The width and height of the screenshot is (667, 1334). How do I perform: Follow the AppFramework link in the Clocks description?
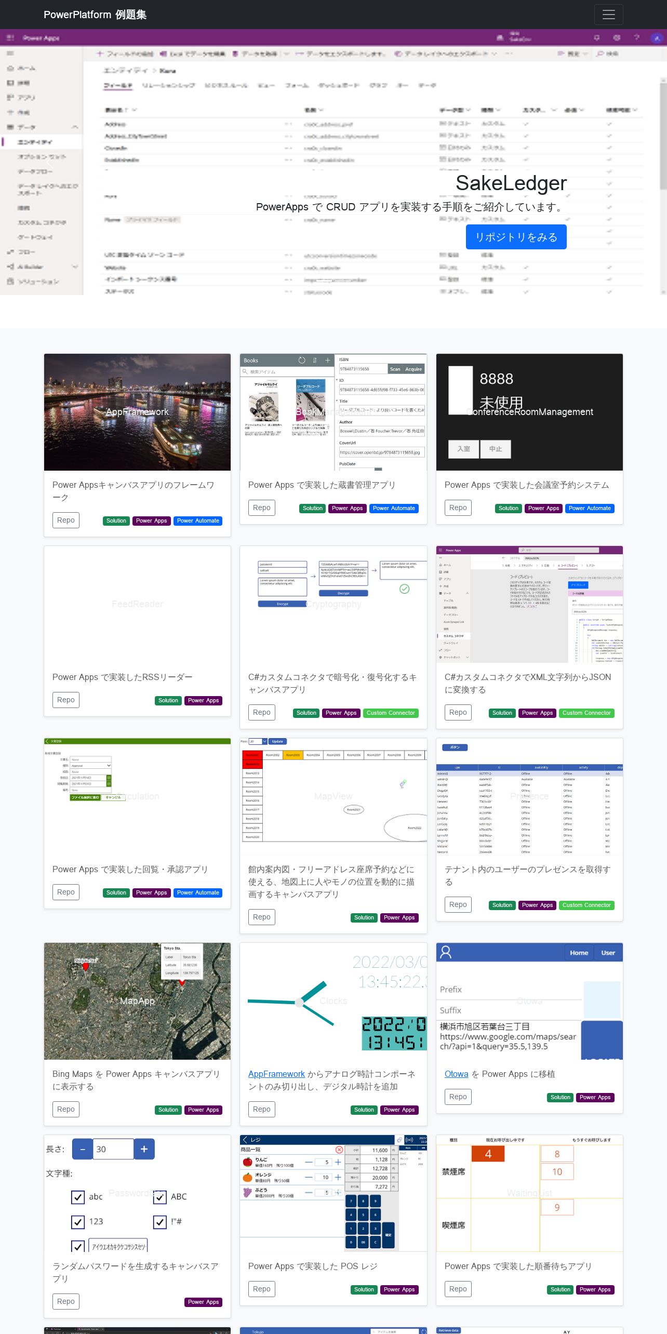click(276, 1074)
